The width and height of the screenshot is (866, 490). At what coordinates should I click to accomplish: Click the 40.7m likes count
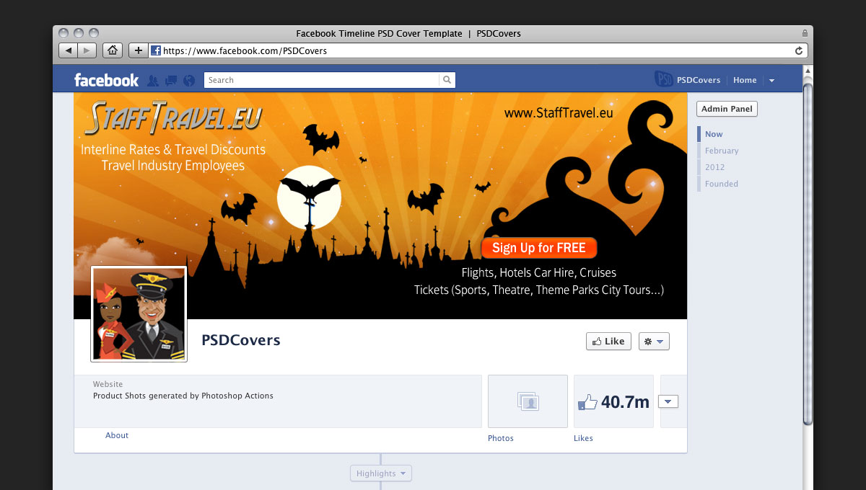pos(625,402)
